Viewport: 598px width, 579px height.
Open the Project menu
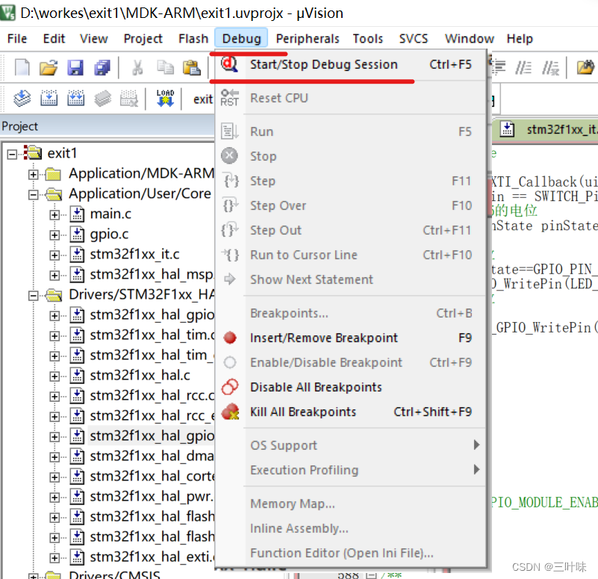[143, 39]
